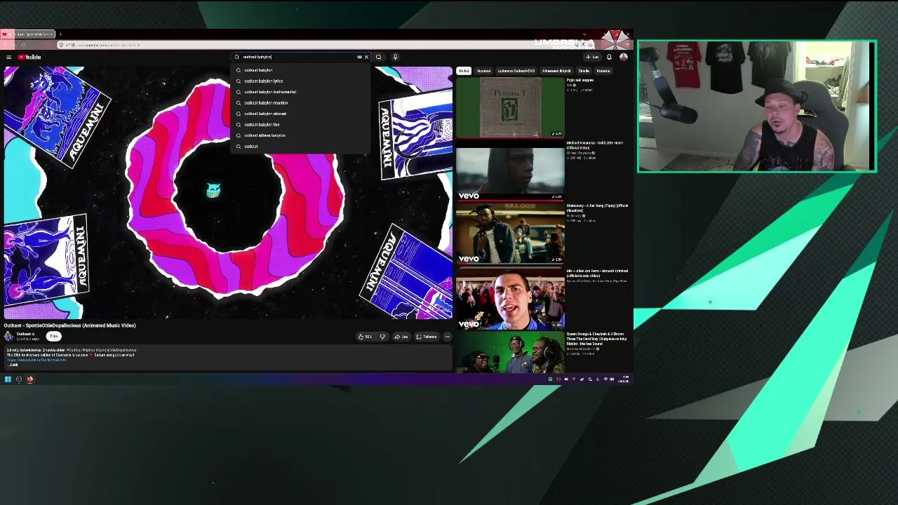Choose the suggestion "outkast babylon slowed"
This screenshot has height=505, width=898.
pos(300,114)
